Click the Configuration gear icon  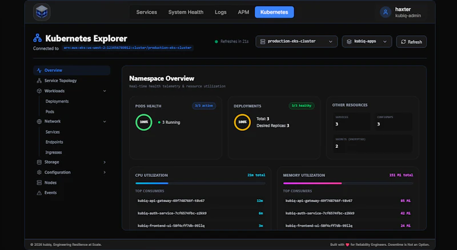[x=39, y=172]
